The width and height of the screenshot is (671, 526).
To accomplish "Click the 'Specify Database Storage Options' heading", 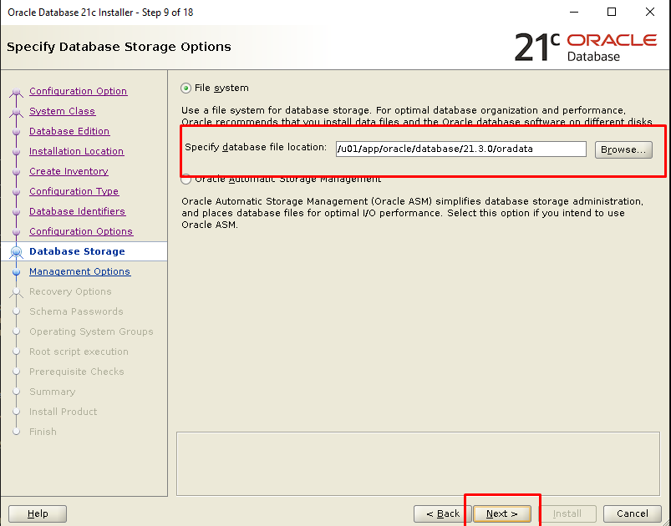I will 119,47.
